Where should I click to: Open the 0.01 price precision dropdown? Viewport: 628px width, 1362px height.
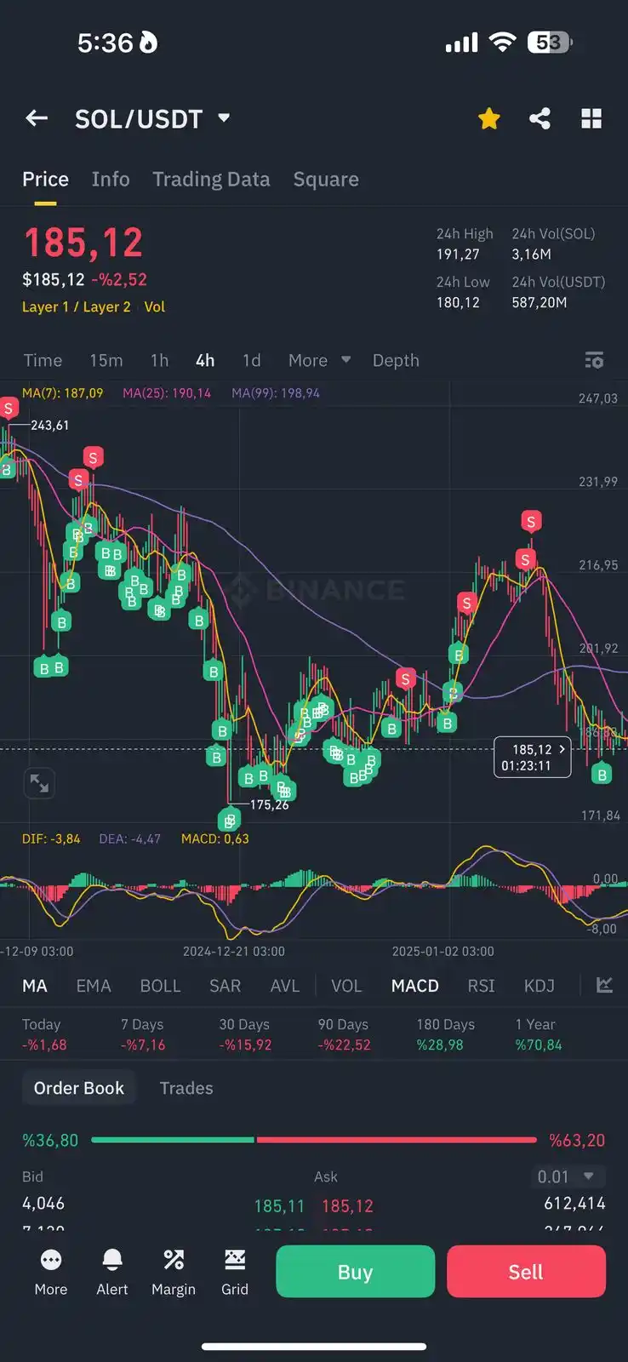pos(567,1176)
